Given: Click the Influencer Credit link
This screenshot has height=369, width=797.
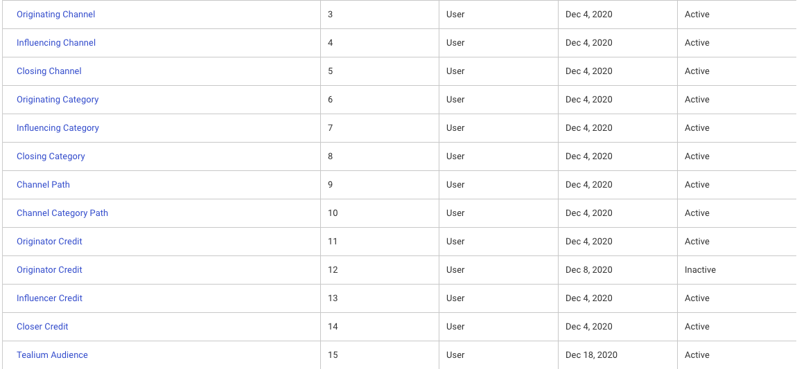Looking at the screenshot, I should pyautogui.click(x=49, y=298).
